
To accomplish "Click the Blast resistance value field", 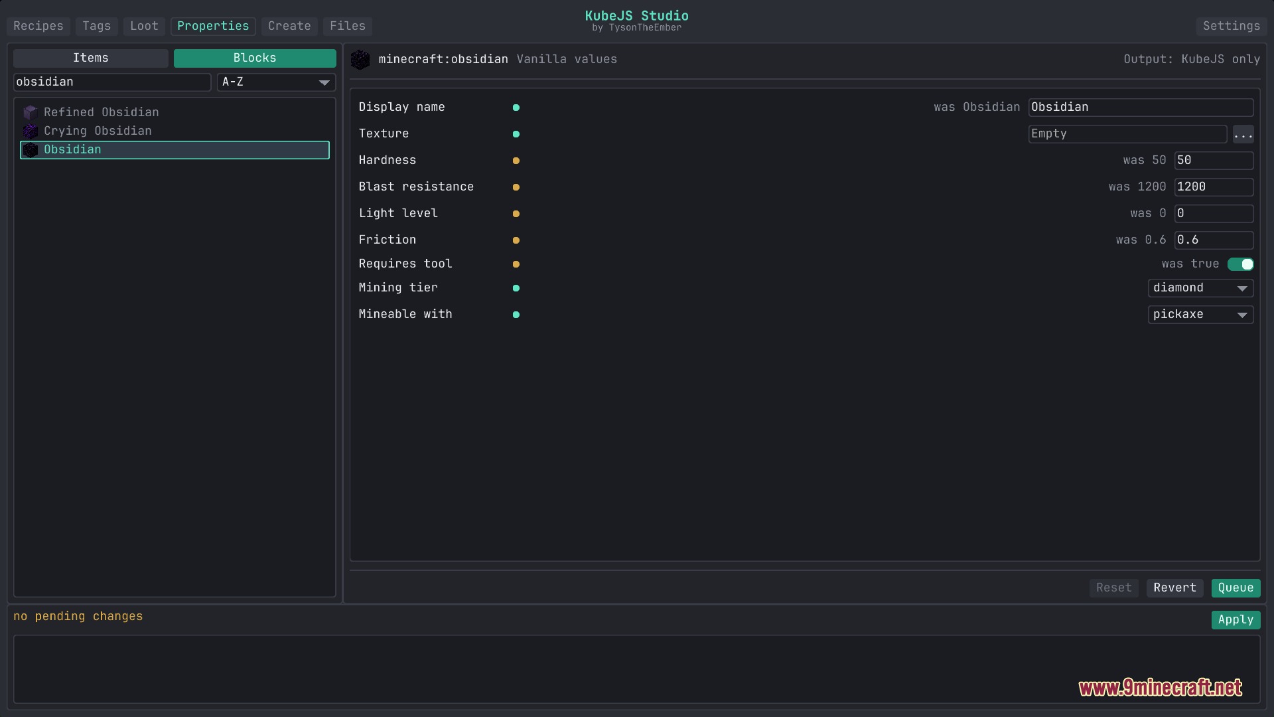I will (x=1214, y=187).
